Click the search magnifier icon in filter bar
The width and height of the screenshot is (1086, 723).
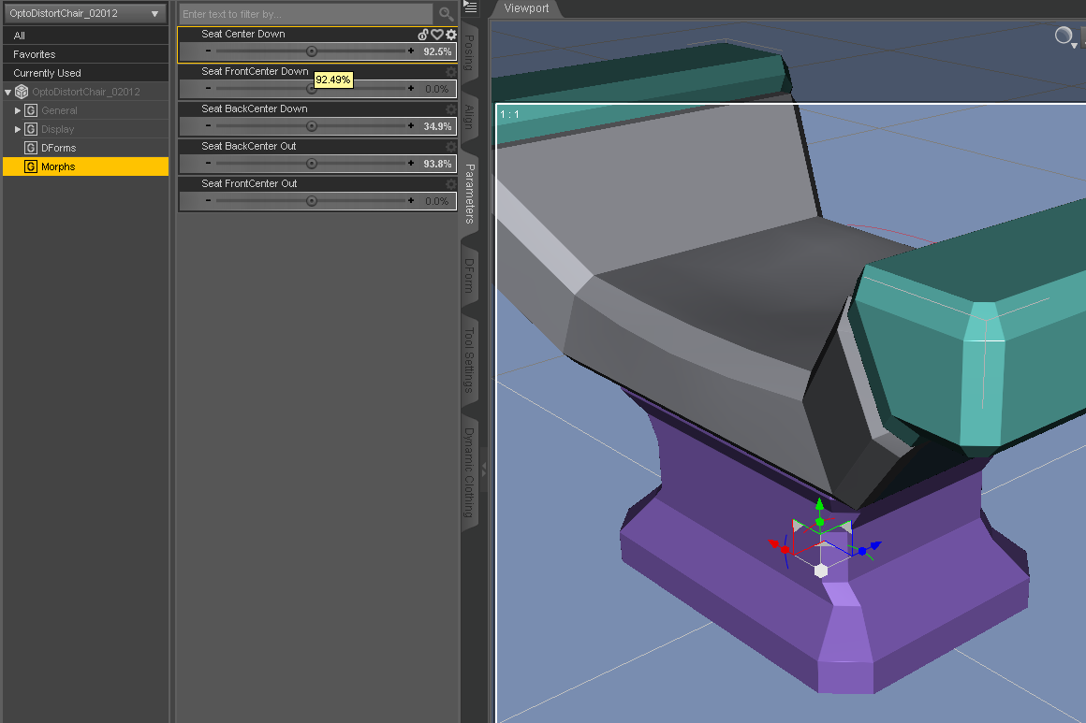coord(446,14)
